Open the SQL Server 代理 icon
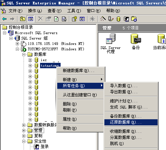Image resolution: width=166 pixels, height=150 pixels. [x=111, y=39]
